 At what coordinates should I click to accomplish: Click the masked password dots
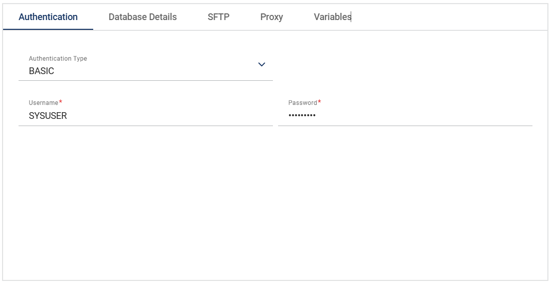[302, 116]
